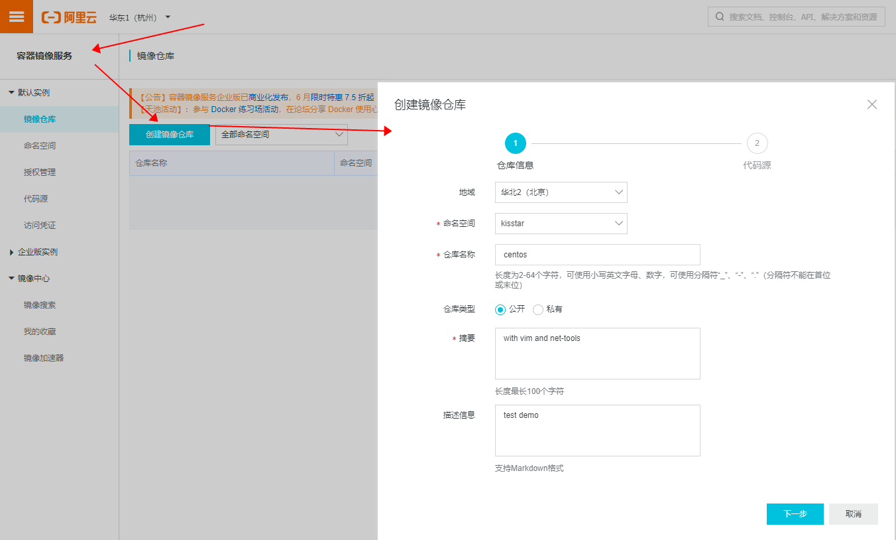
Task: Select the 公开 radio option
Action: [500, 310]
